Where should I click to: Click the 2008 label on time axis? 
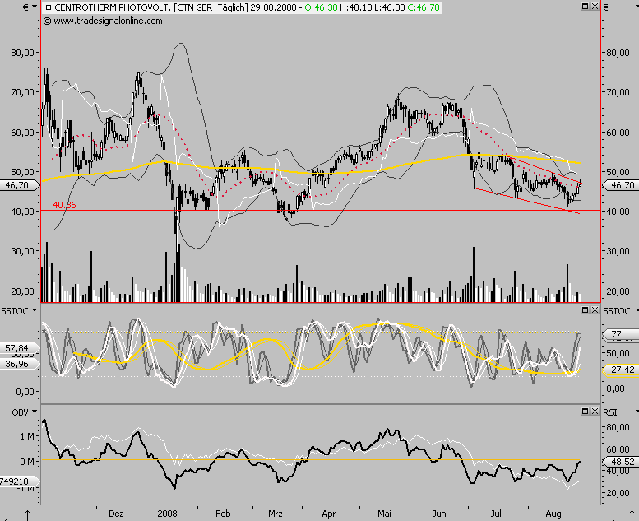[x=168, y=514]
